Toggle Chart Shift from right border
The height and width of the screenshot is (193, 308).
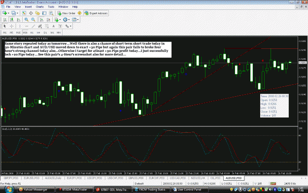click(x=48, y=20)
